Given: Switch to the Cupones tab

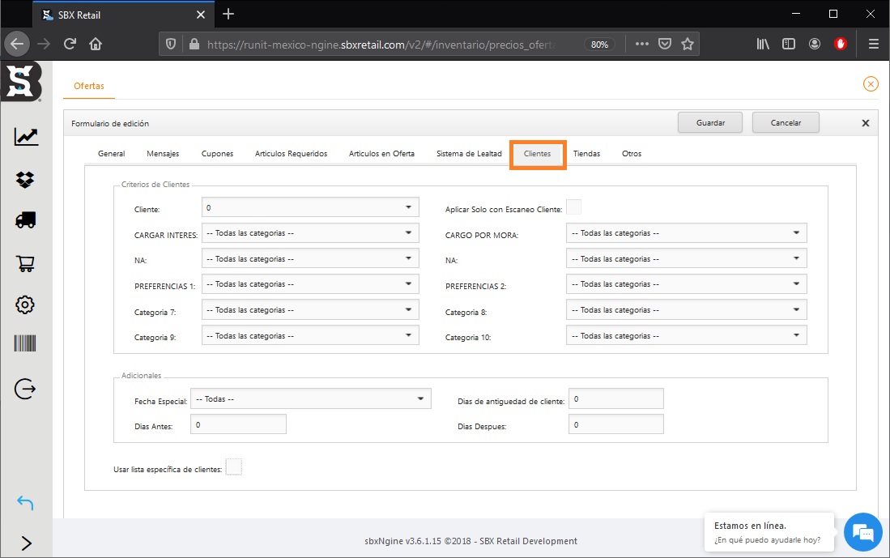Looking at the screenshot, I should point(217,153).
